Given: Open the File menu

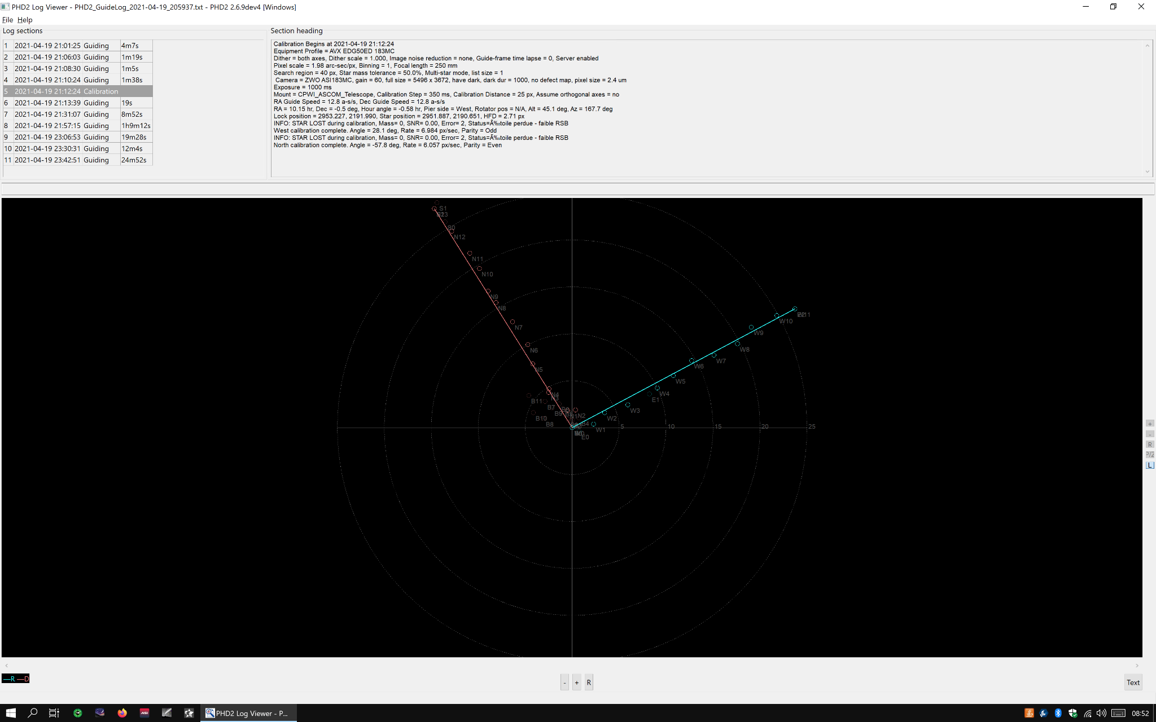Looking at the screenshot, I should click(7, 20).
